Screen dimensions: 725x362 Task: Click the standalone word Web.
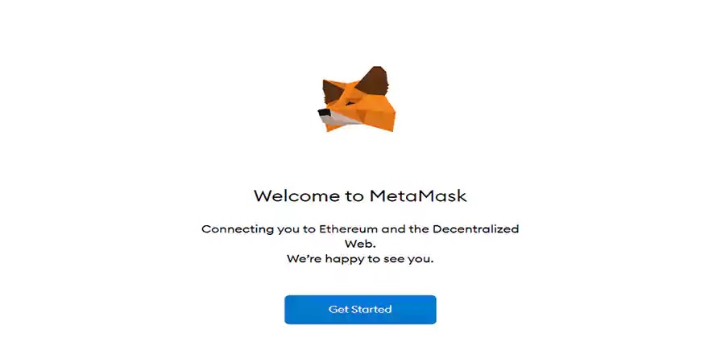tap(360, 244)
